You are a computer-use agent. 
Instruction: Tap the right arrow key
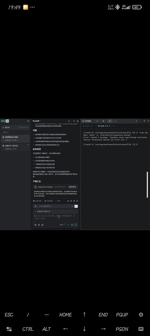point(103,329)
